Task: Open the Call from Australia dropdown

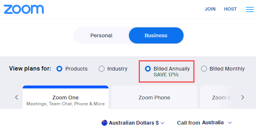Action: [204, 123]
